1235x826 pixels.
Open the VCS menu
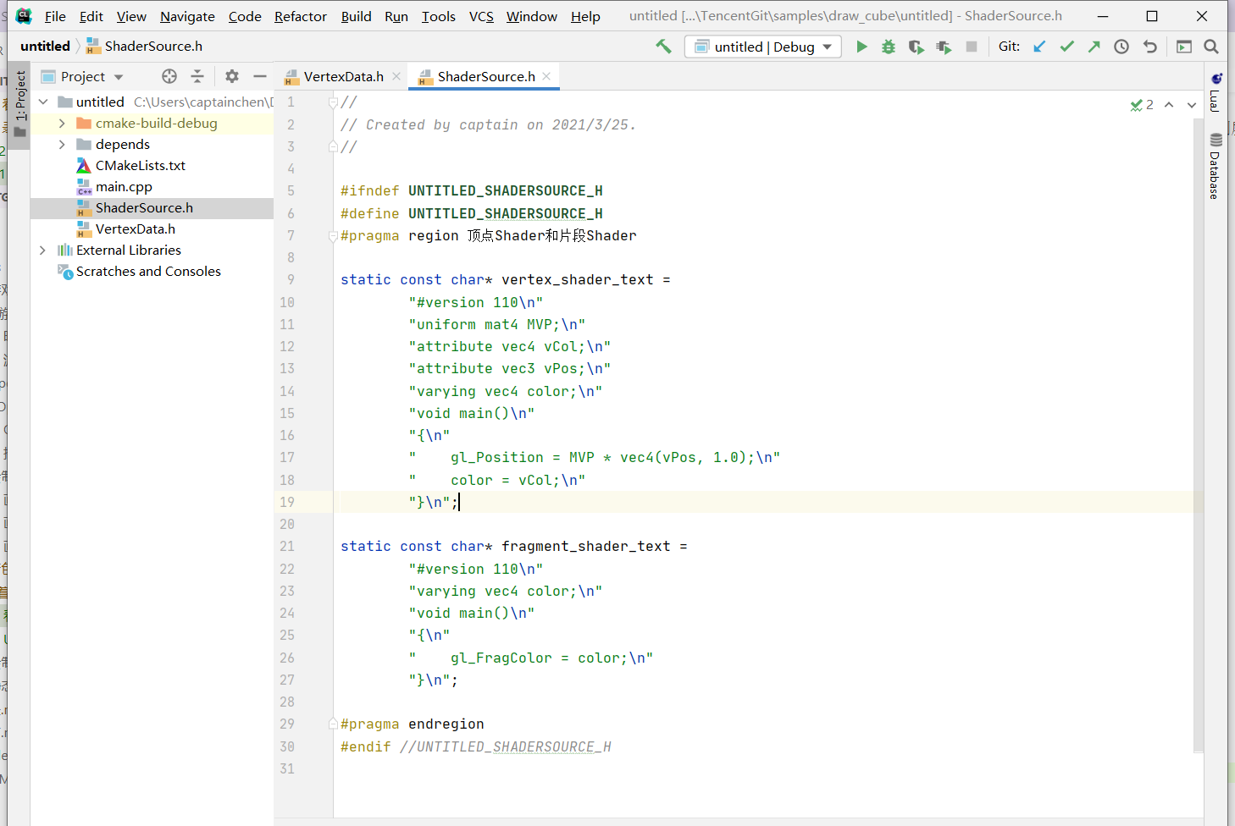point(481,16)
